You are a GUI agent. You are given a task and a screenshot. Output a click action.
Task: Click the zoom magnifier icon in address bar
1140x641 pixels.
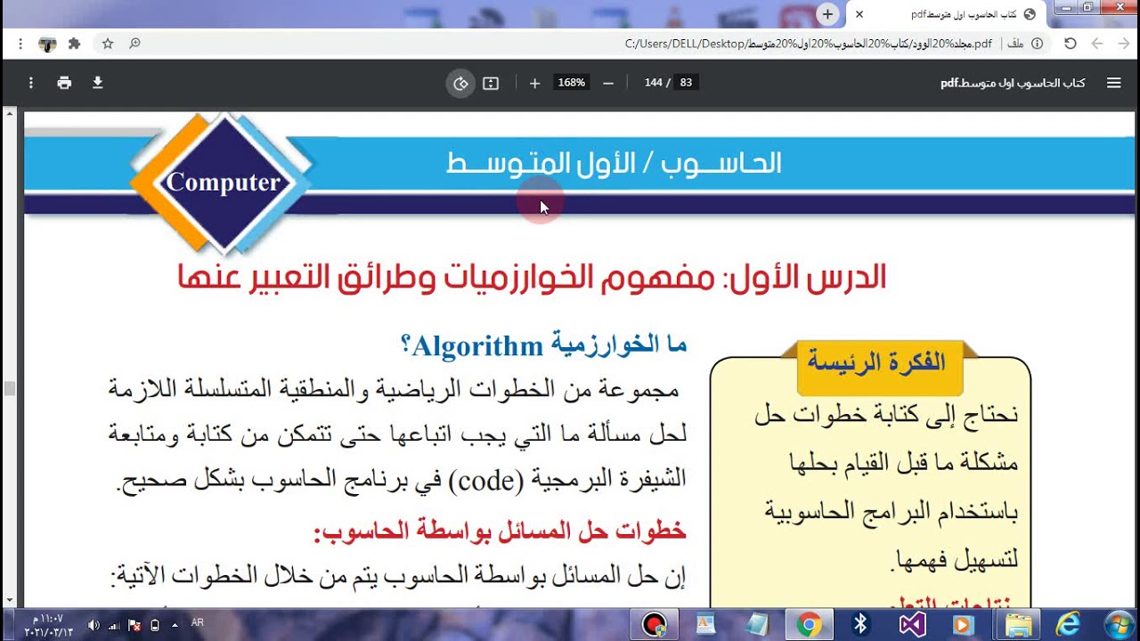pyautogui.click(x=134, y=43)
